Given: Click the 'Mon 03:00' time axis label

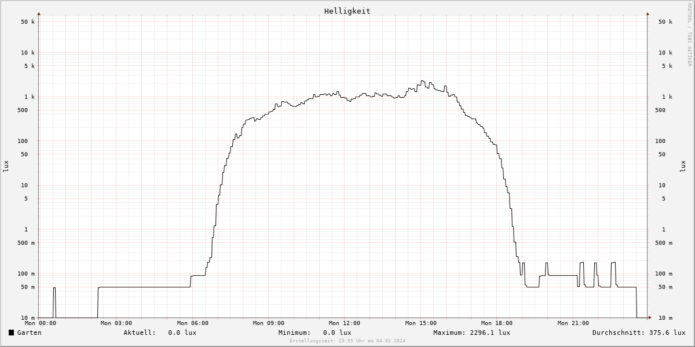Looking at the screenshot, I should click(x=116, y=323).
